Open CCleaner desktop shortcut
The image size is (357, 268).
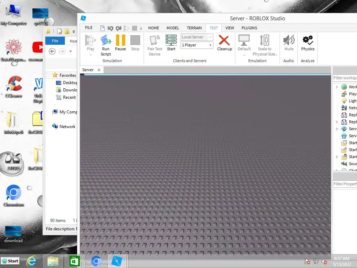[14, 87]
